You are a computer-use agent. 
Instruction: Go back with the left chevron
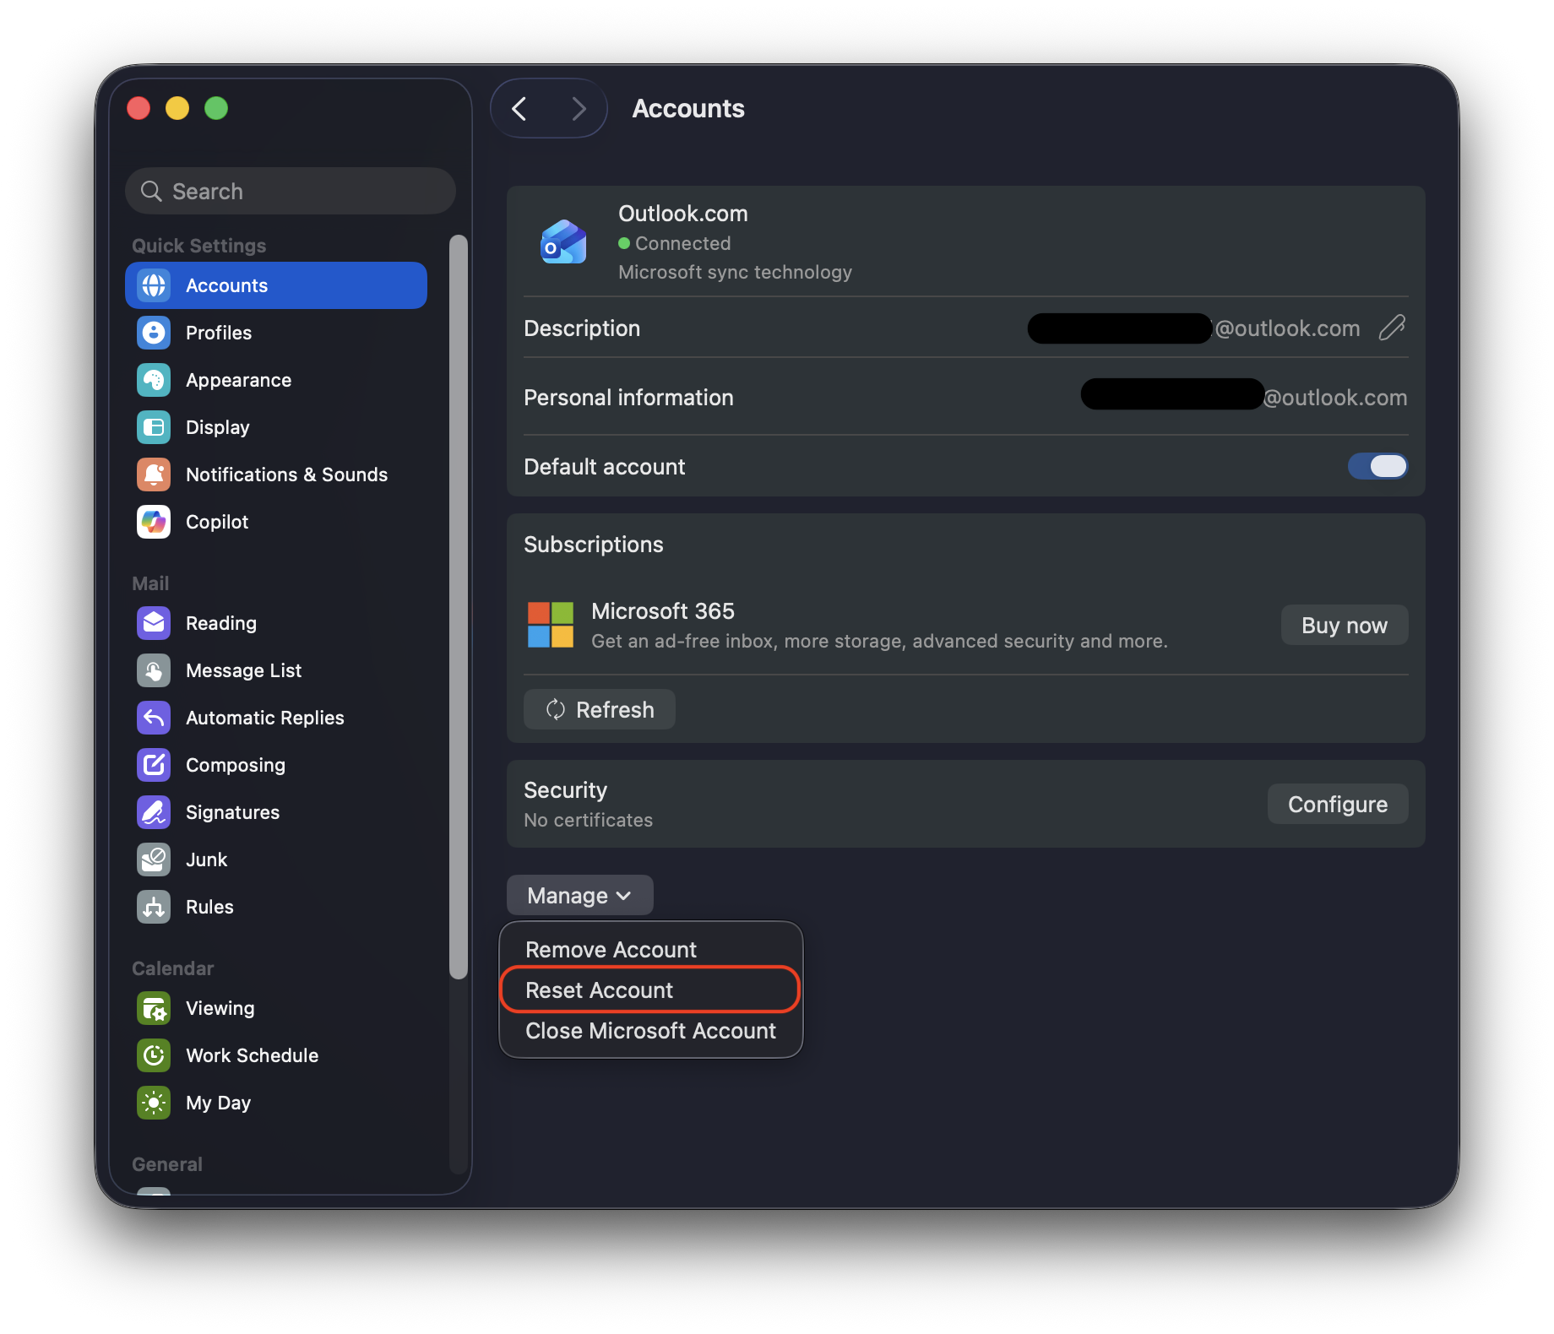(x=519, y=108)
